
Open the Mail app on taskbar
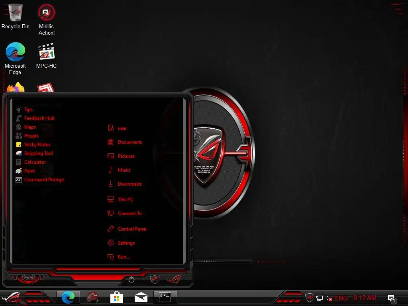(x=141, y=297)
